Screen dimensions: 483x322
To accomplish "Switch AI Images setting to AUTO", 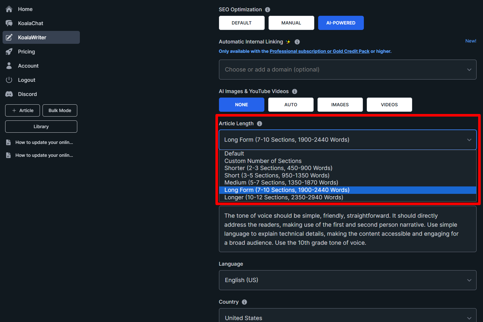I will click(291, 104).
